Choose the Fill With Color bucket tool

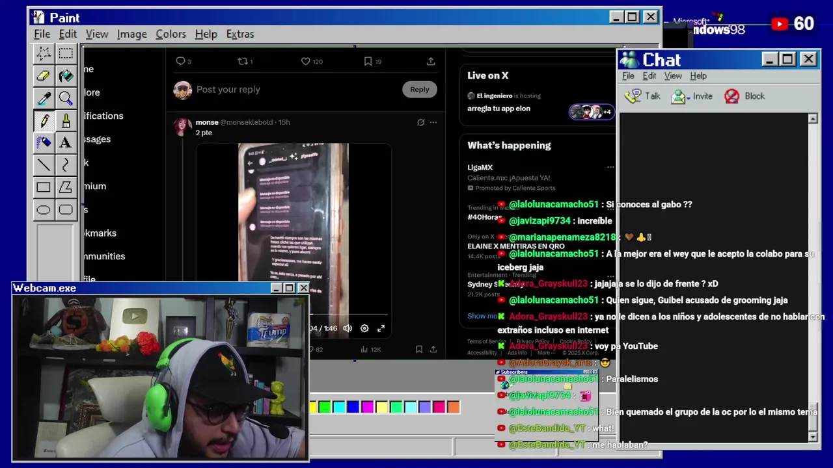pyautogui.click(x=66, y=76)
